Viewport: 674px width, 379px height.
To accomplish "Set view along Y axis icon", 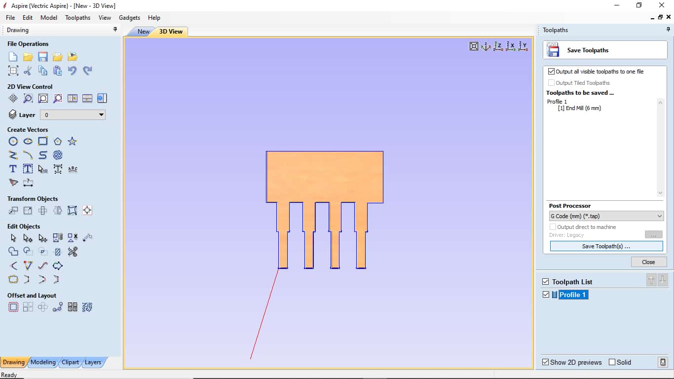I will pos(524,46).
